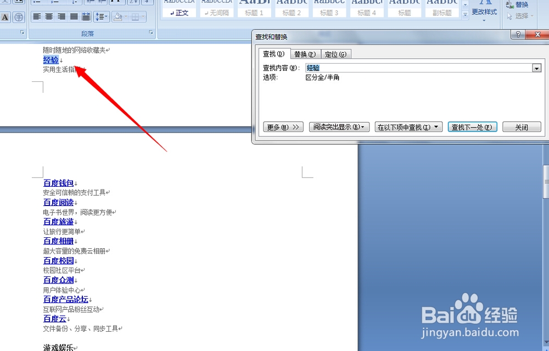Open the 选择 dropdown in ribbon
This screenshot has height=351, width=549.
click(x=520, y=16)
